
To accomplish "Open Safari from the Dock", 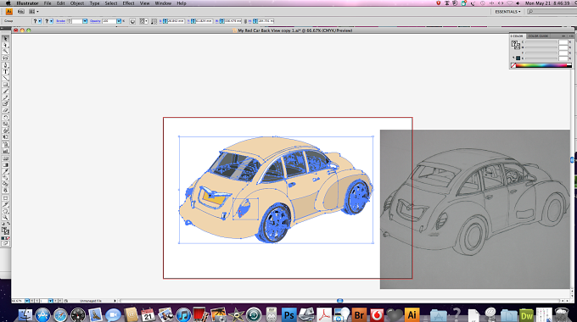I will [x=60, y=315].
